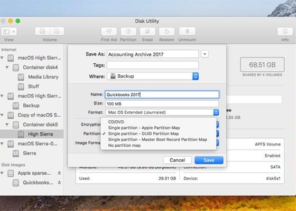Eject the Apple sparse disk image
296x211 pixels.
[x=59, y=173]
